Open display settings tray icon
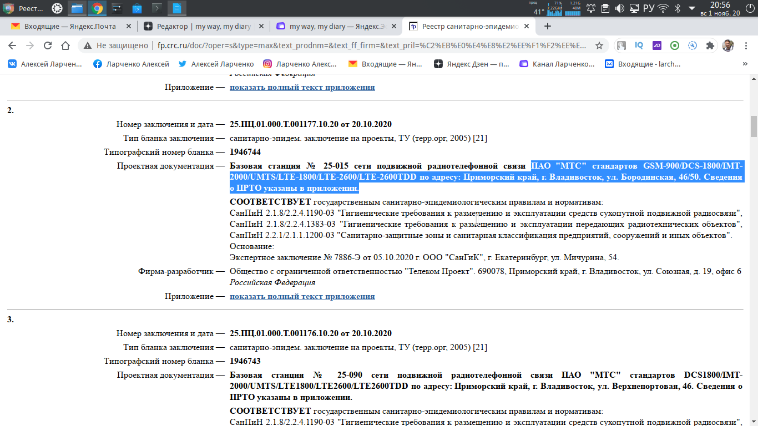 [x=634, y=8]
